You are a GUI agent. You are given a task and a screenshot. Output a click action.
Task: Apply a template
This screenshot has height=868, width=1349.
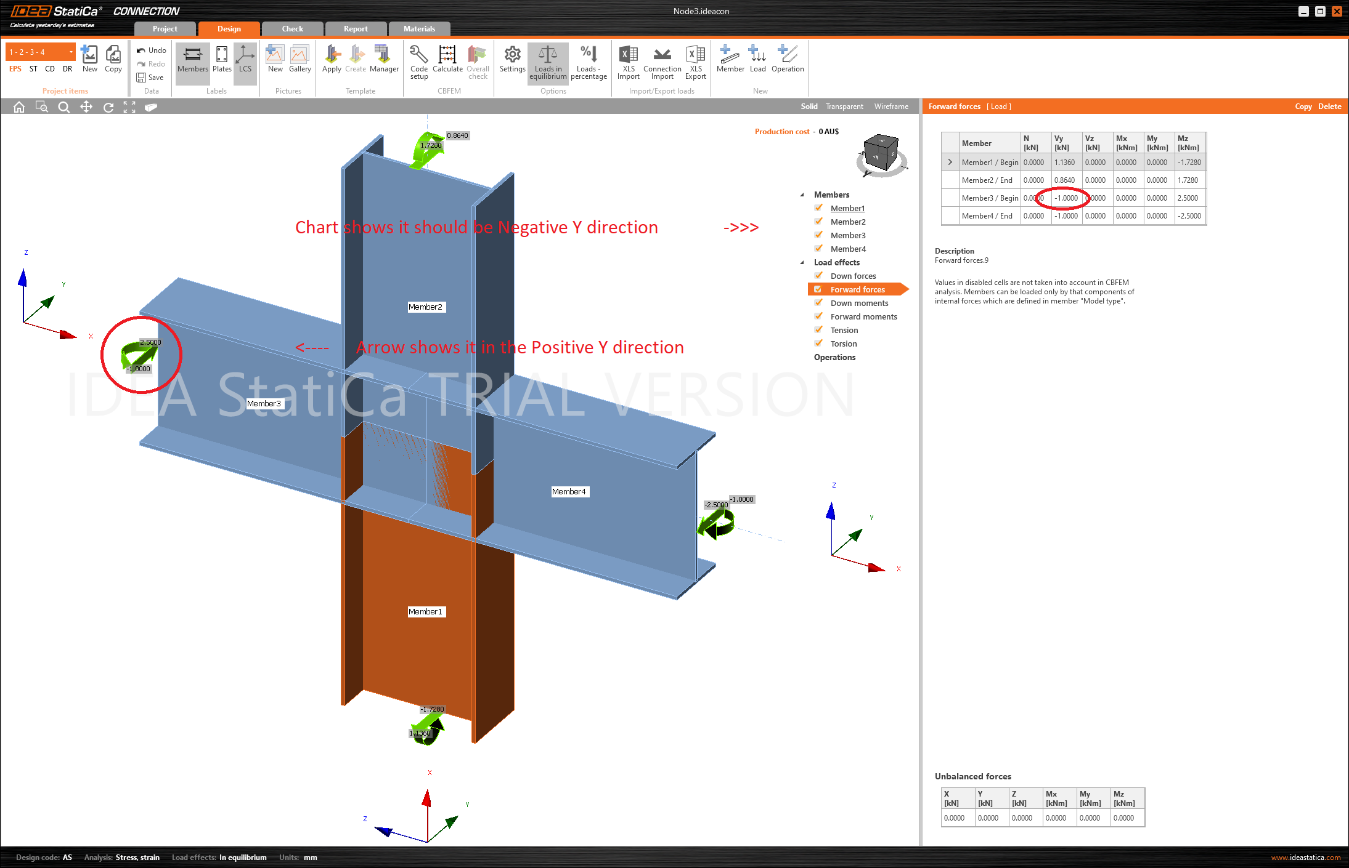tap(332, 58)
